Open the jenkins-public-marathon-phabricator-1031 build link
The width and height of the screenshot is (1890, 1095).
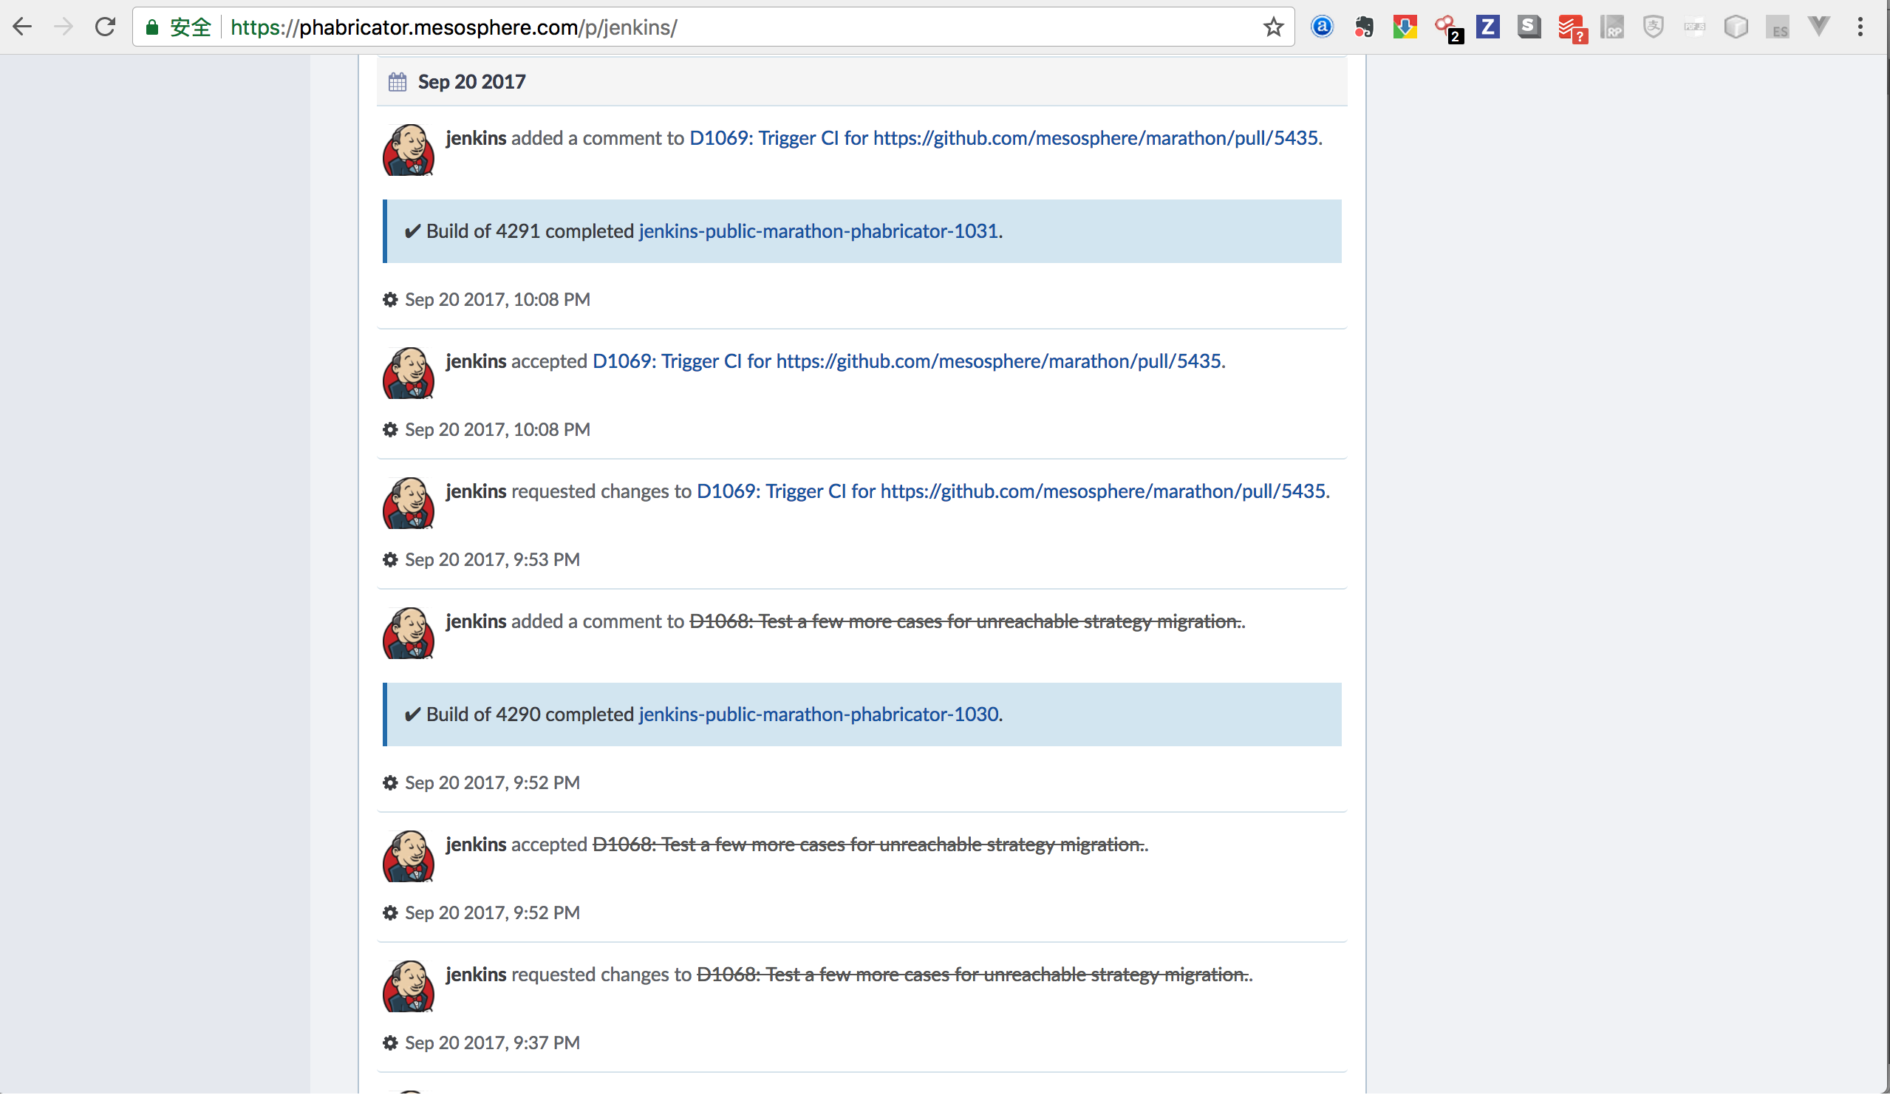(818, 231)
